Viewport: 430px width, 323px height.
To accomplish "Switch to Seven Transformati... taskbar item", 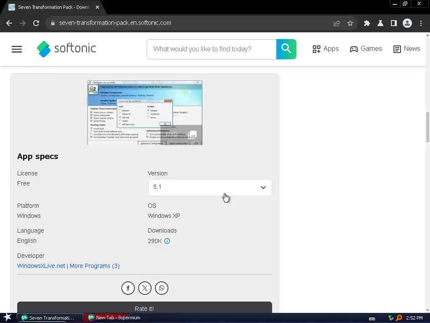I will 50,318.
